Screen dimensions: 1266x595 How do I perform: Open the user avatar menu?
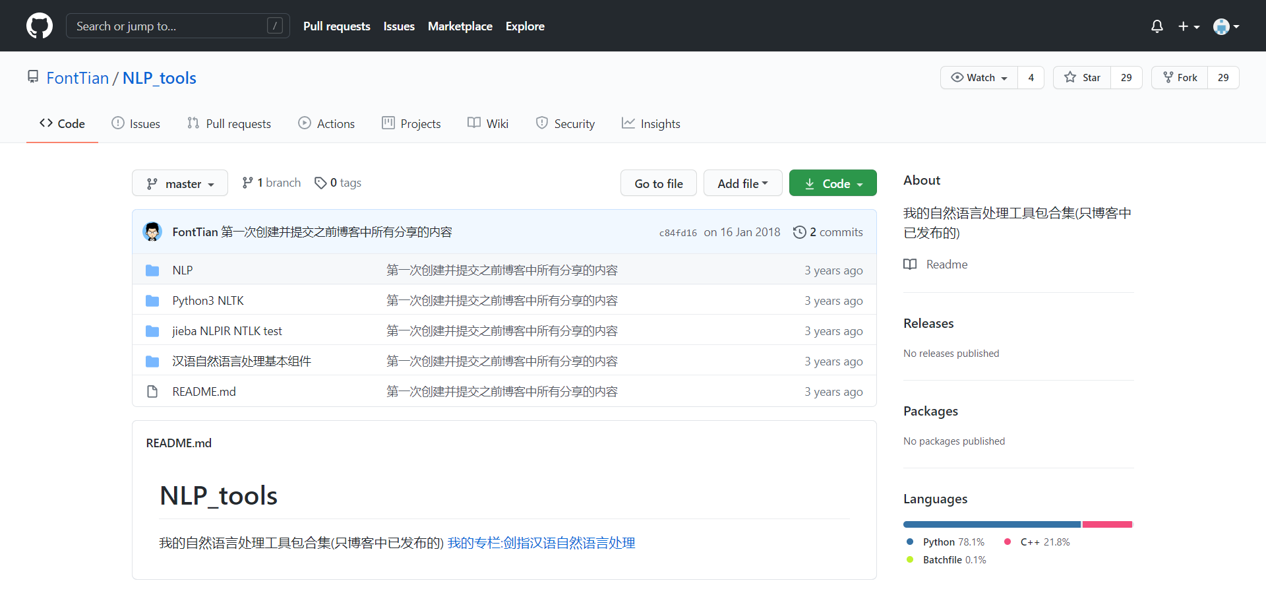click(1226, 26)
